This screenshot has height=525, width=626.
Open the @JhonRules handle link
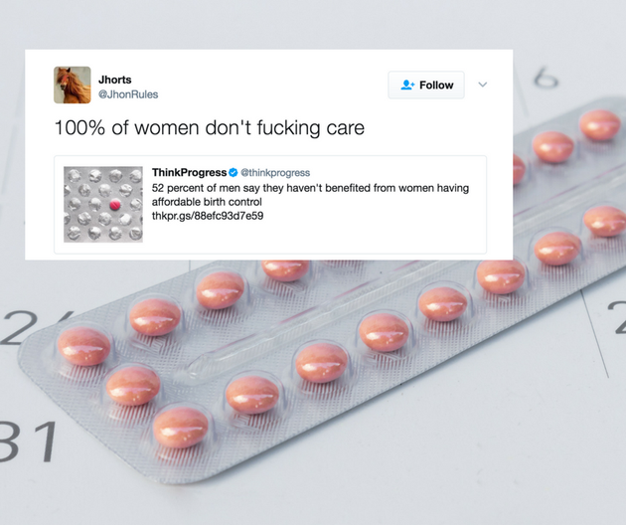coord(128,94)
